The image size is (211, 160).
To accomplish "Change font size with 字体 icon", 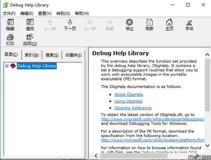I will pyautogui.click(x=189, y=25).
